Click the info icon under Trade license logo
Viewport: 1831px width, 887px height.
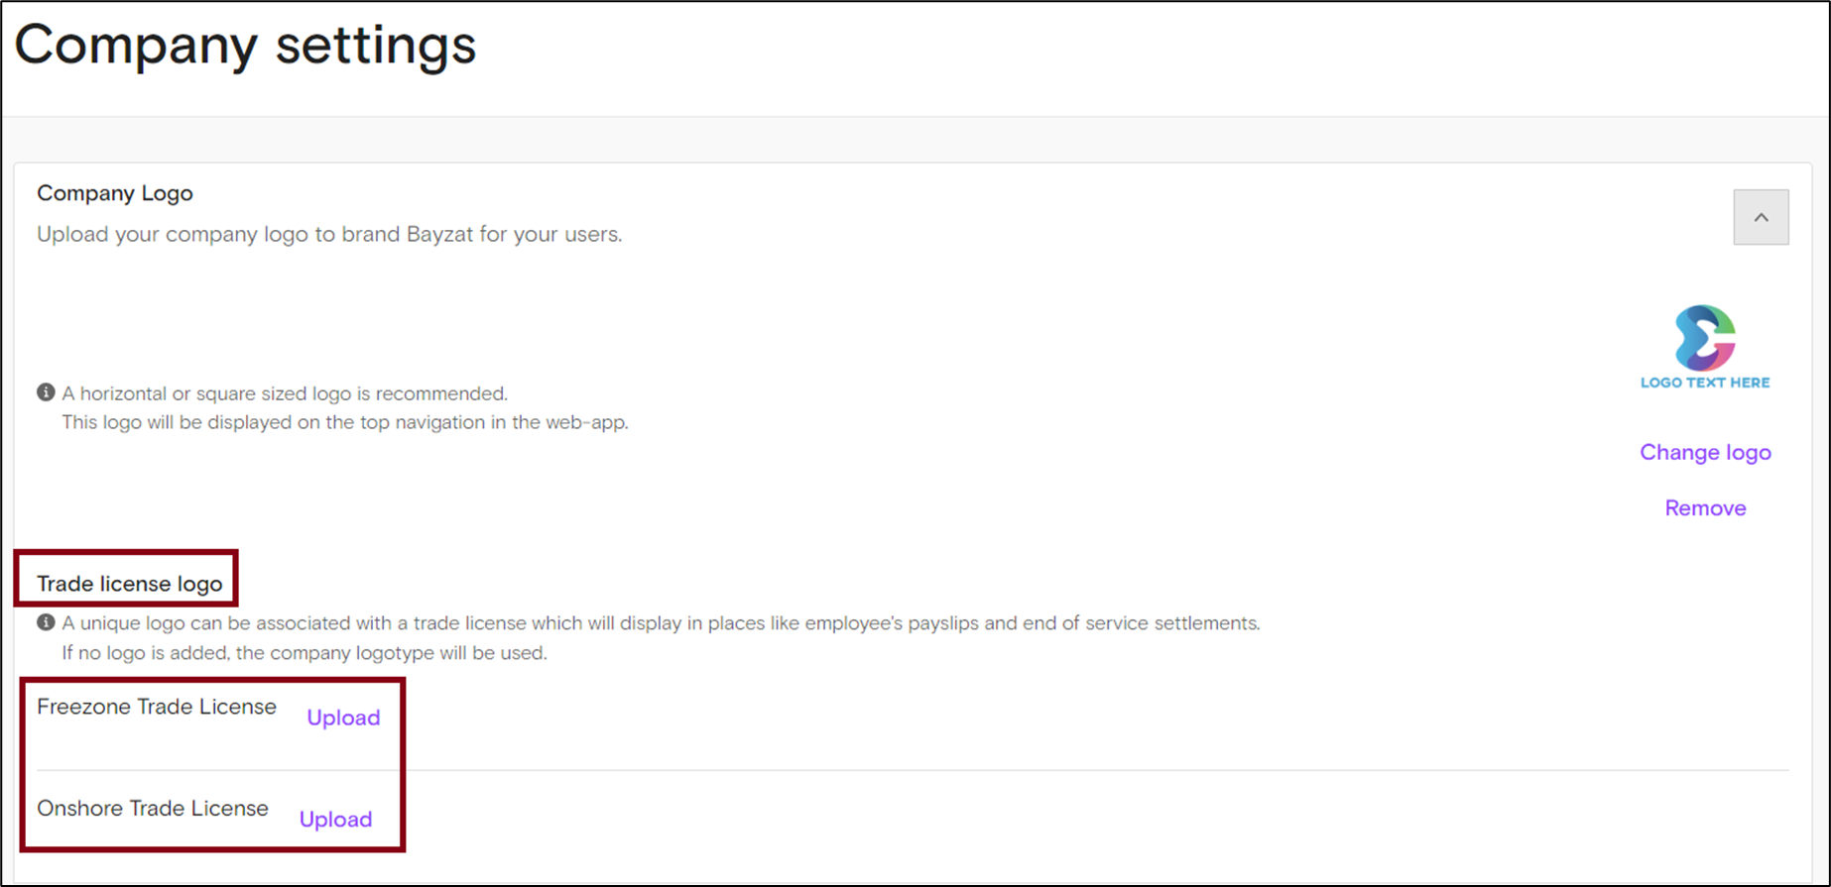tap(46, 622)
